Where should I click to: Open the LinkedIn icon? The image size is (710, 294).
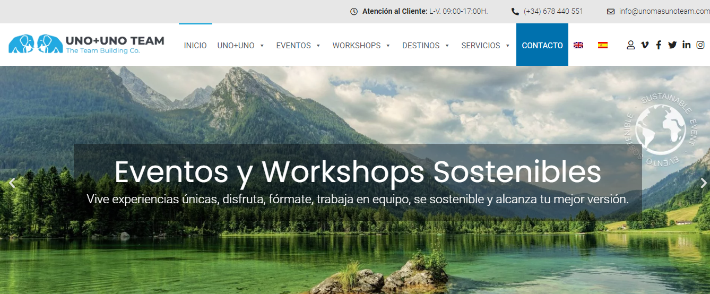(x=687, y=45)
